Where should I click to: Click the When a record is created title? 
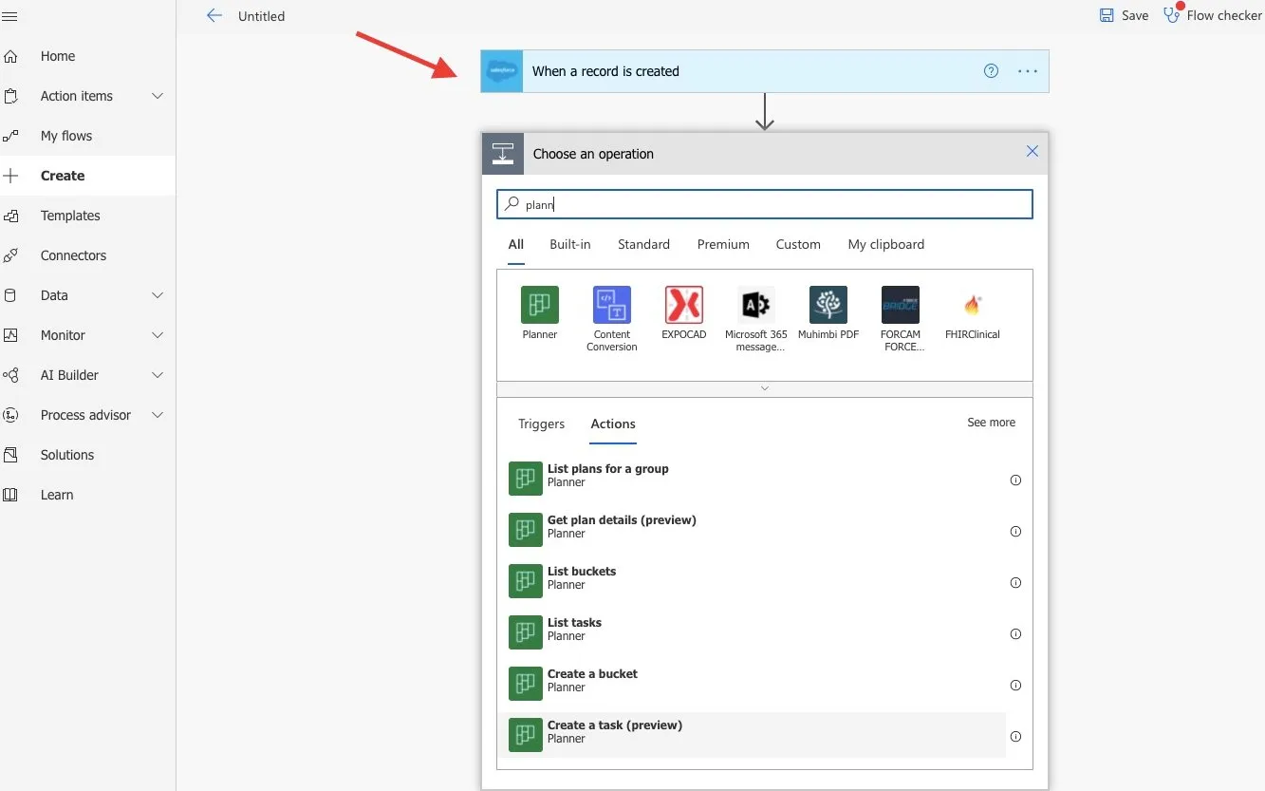click(605, 71)
